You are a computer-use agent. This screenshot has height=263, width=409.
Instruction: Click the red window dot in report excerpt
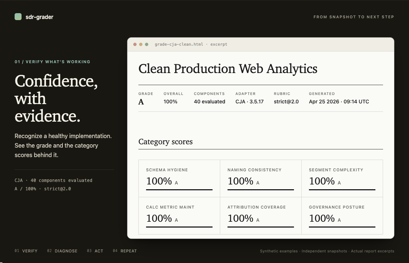(135, 44)
